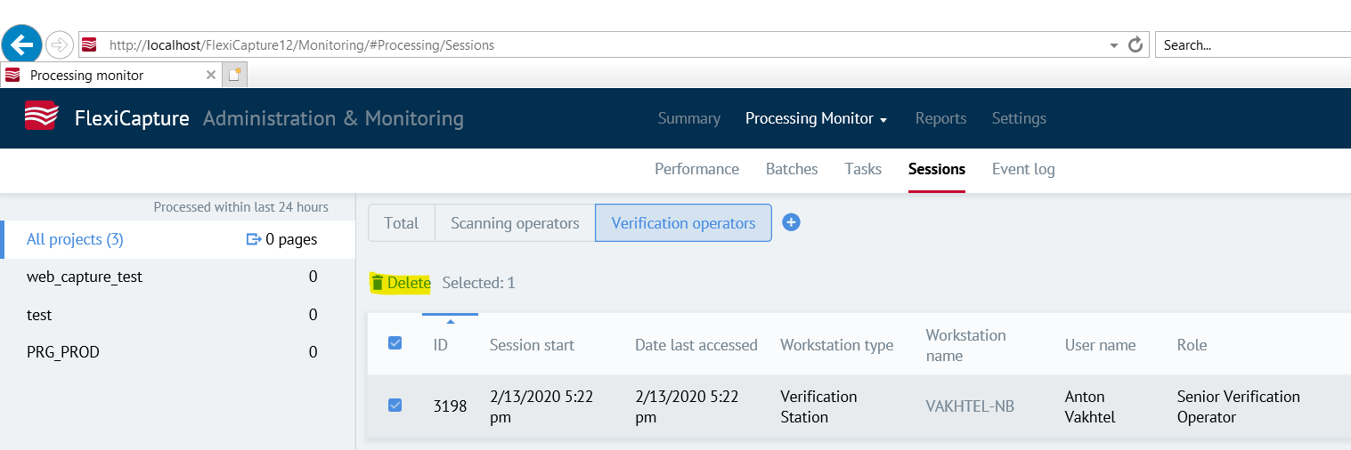Click the Senior Verification Operator role cell
Screen dimensions: 1351x450
(1238, 406)
